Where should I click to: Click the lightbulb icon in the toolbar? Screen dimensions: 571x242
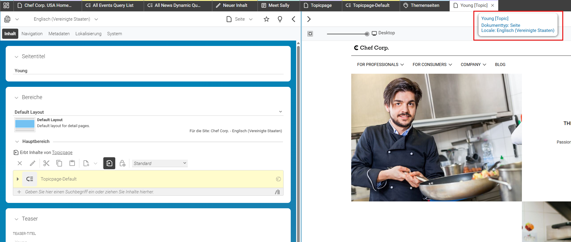pos(280,19)
